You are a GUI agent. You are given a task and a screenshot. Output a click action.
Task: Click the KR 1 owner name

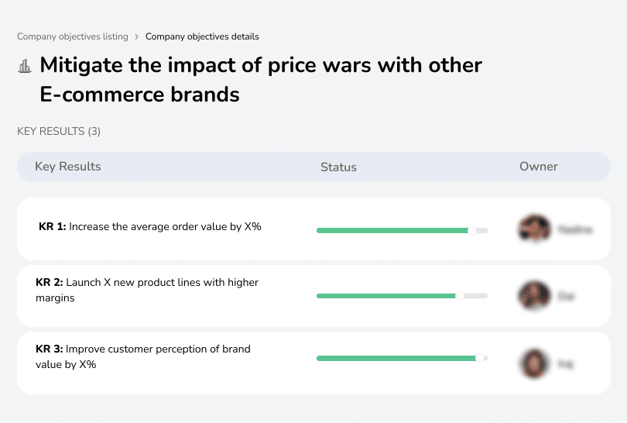(x=574, y=230)
